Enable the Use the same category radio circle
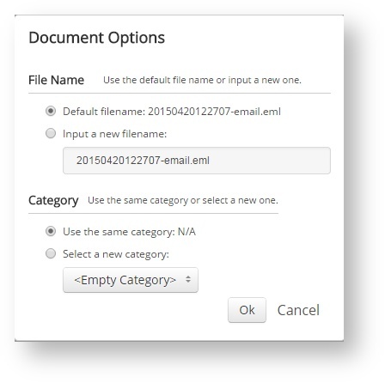The width and height of the screenshot is (385, 383). (x=51, y=231)
